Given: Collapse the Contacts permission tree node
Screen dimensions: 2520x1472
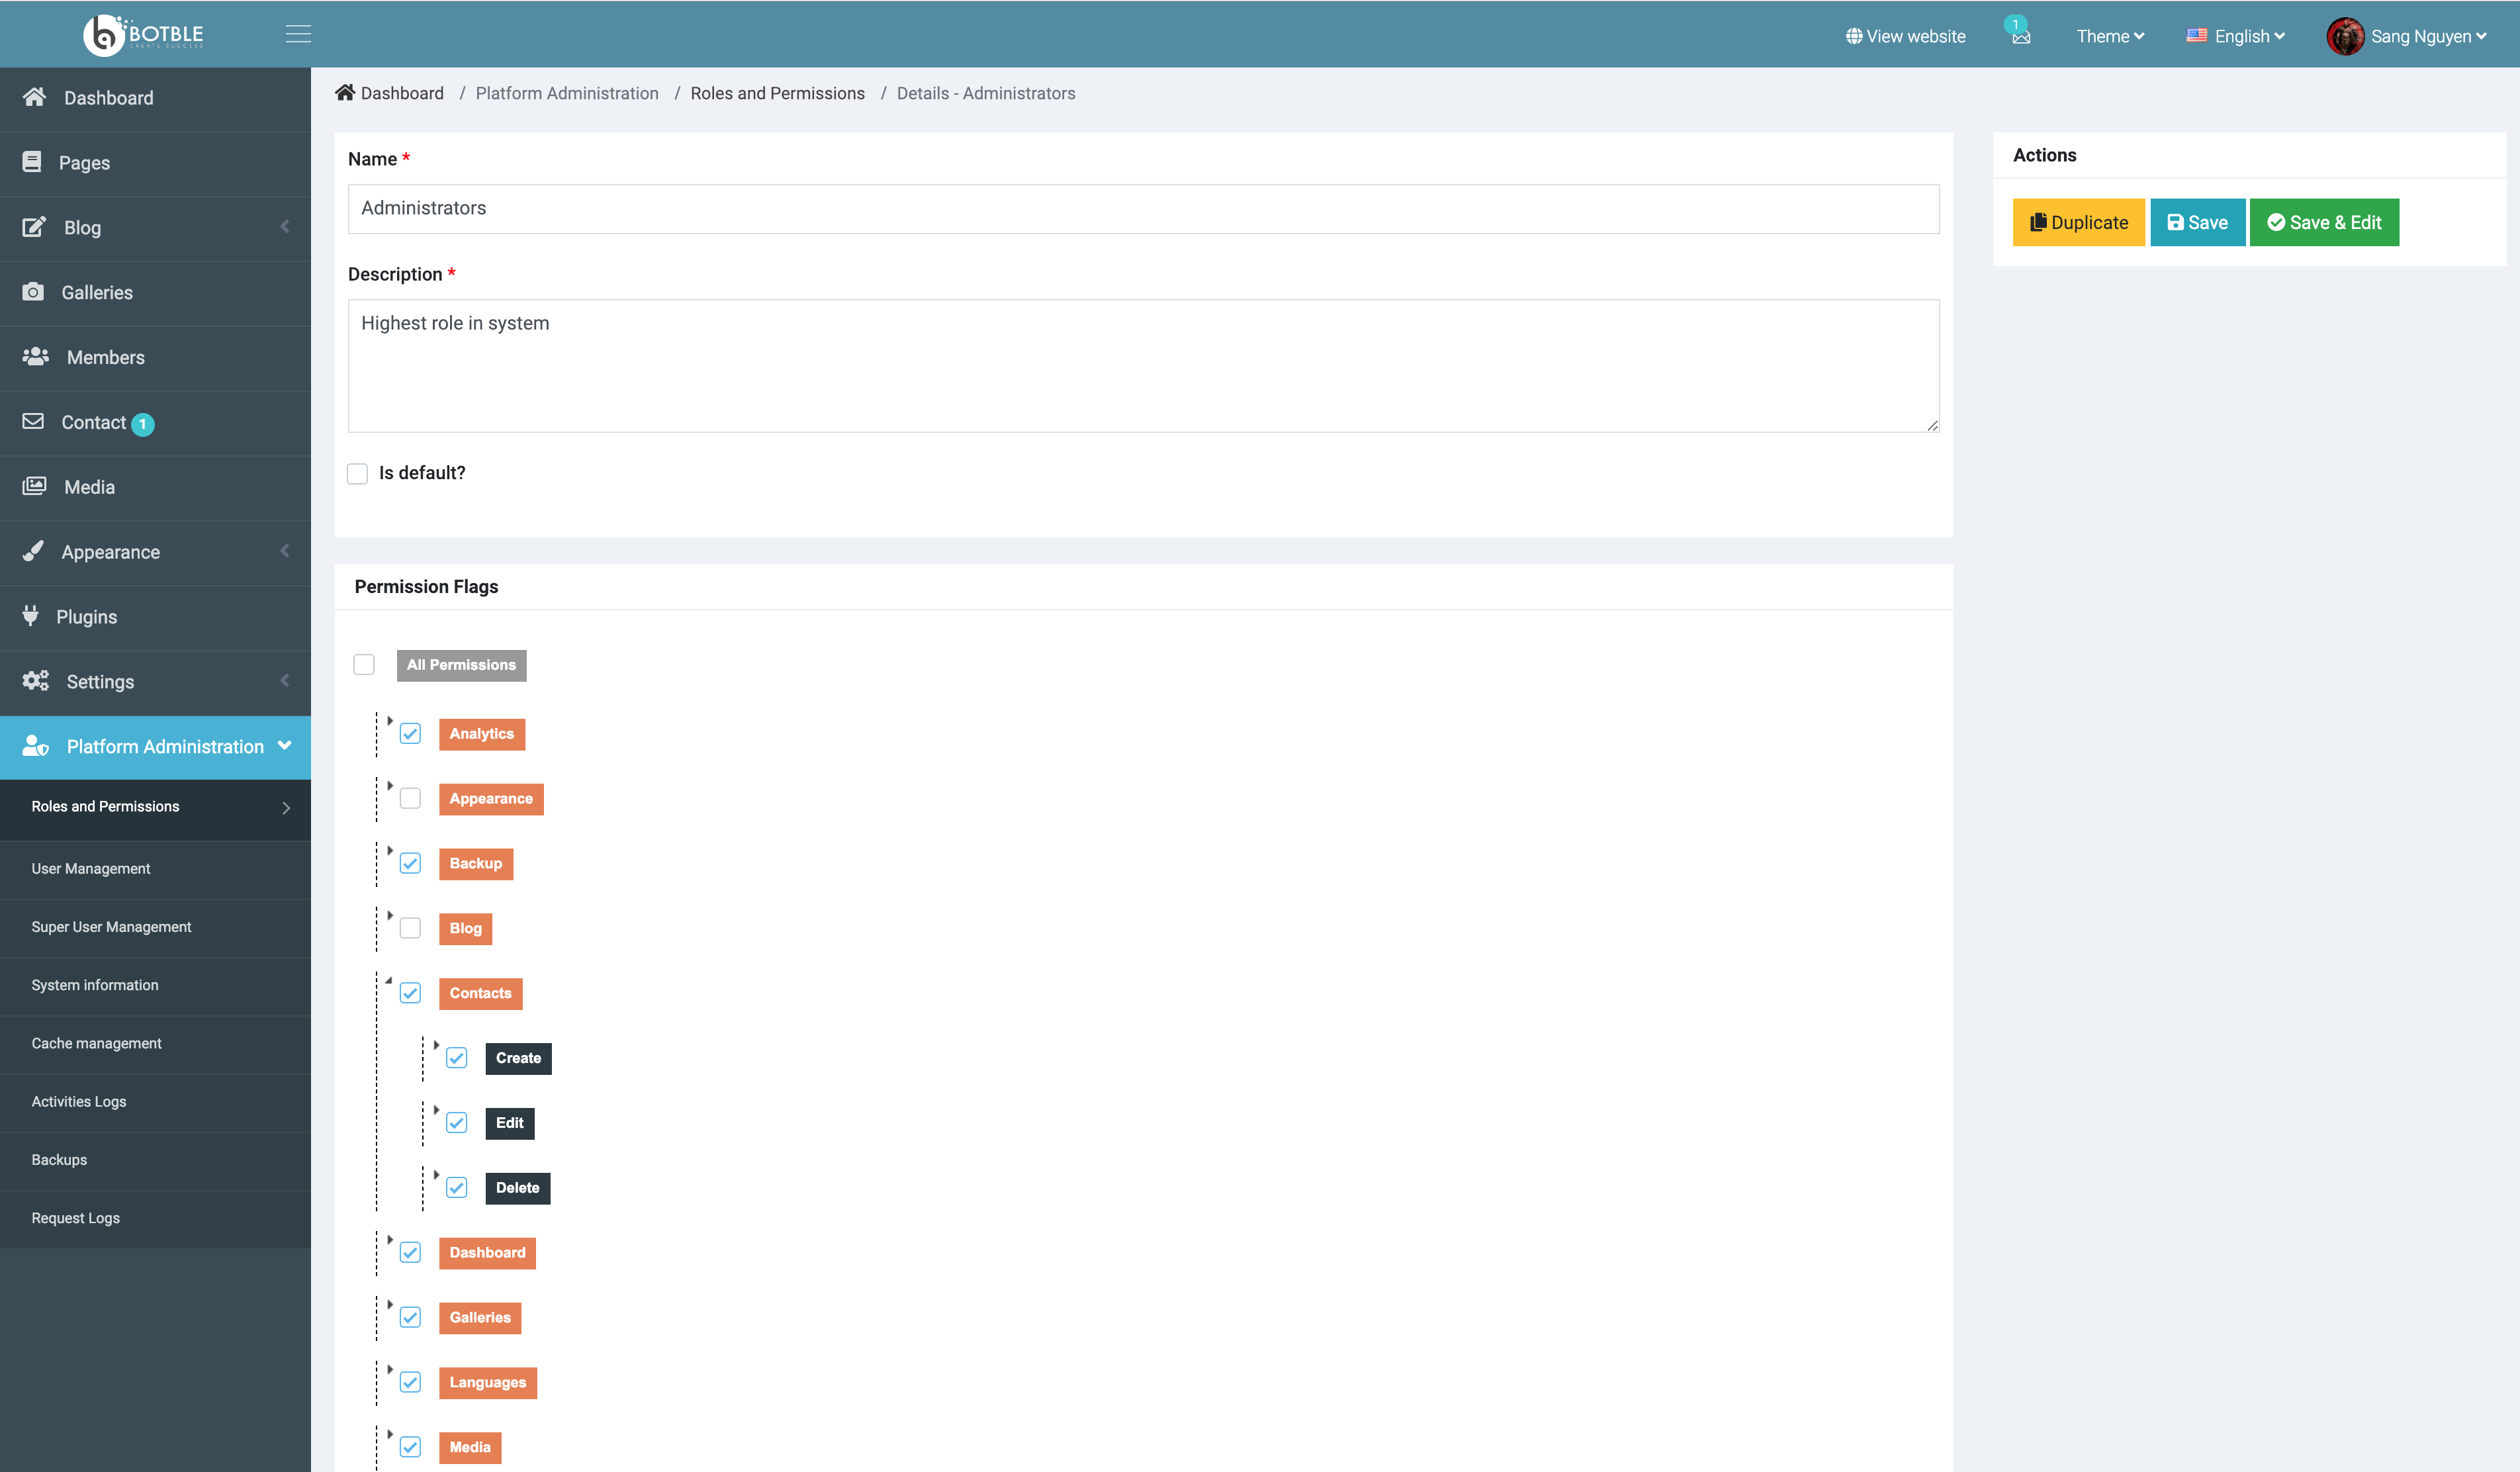Looking at the screenshot, I should pyautogui.click(x=389, y=981).
